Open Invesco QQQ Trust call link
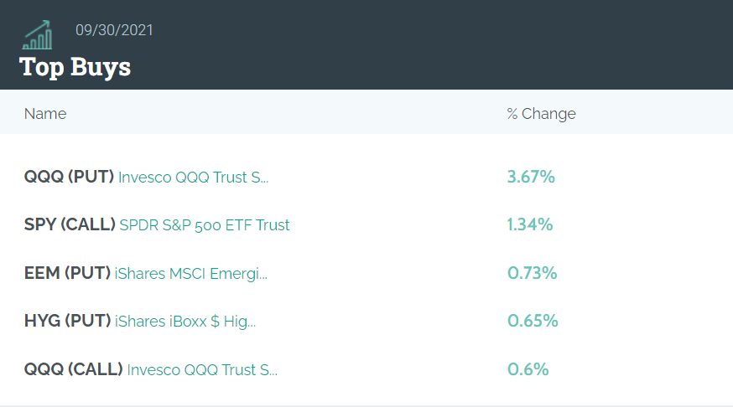 pos(202,369)
